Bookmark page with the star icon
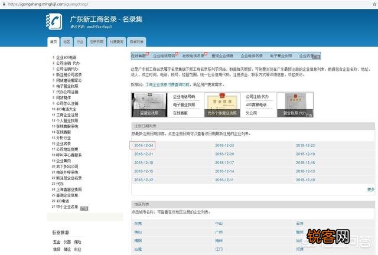This screenshot has height=255, width=378. (375, 4)
